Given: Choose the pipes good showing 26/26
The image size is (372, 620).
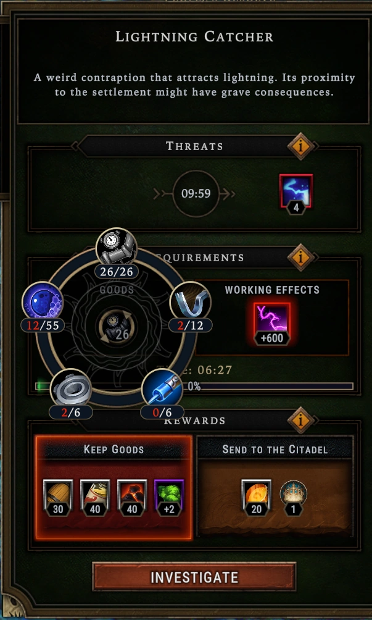Looking at the screenshot, I should (117, 253).
